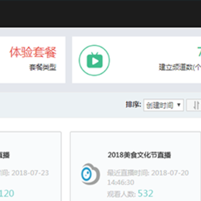Screen dimensions: 201x201
Task: Click the left card's 2018-07-23 date
Action: coord(30,173)
